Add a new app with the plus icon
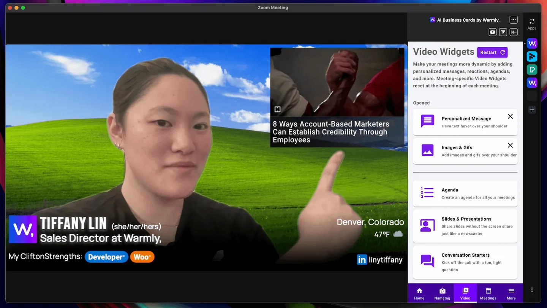547x308 pixels. (532, 110)
